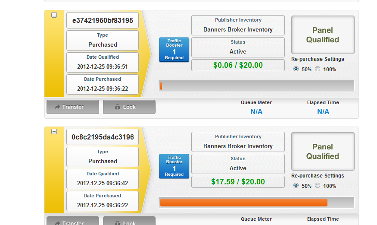This screenshot has height=225, width=377.
Task: Click Publisher Inventory box in panel 0c8c2195da4c3196
Action: click(238, 142)
